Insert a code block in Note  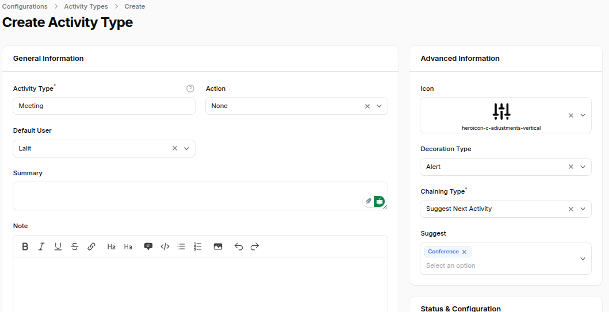pyautogui.click(x=165, y=246)
